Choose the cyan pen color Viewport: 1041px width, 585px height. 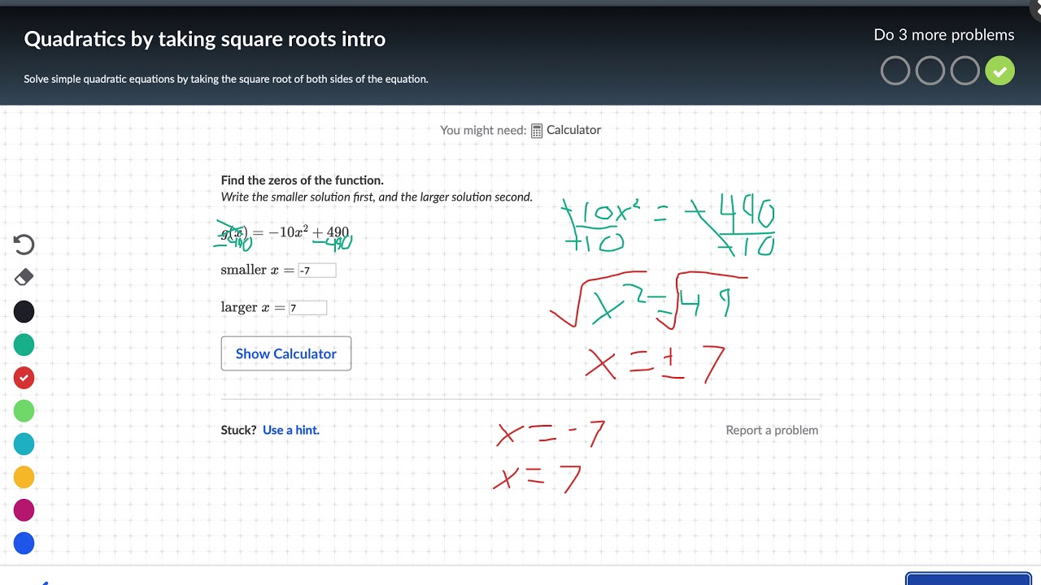point(24,444)
